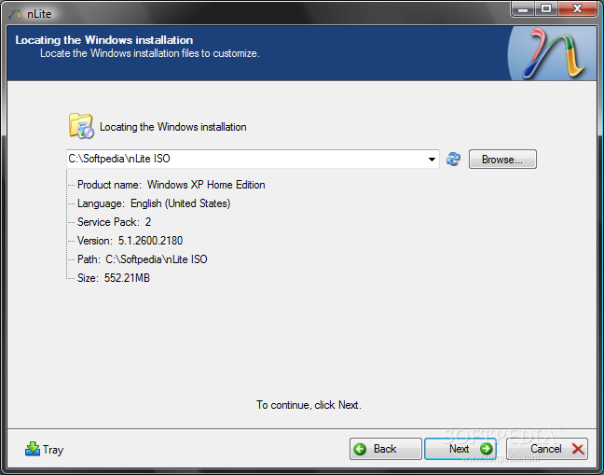Select the Version: 5.1.2600.2180 row
The image size is (604, 475).
130,241
